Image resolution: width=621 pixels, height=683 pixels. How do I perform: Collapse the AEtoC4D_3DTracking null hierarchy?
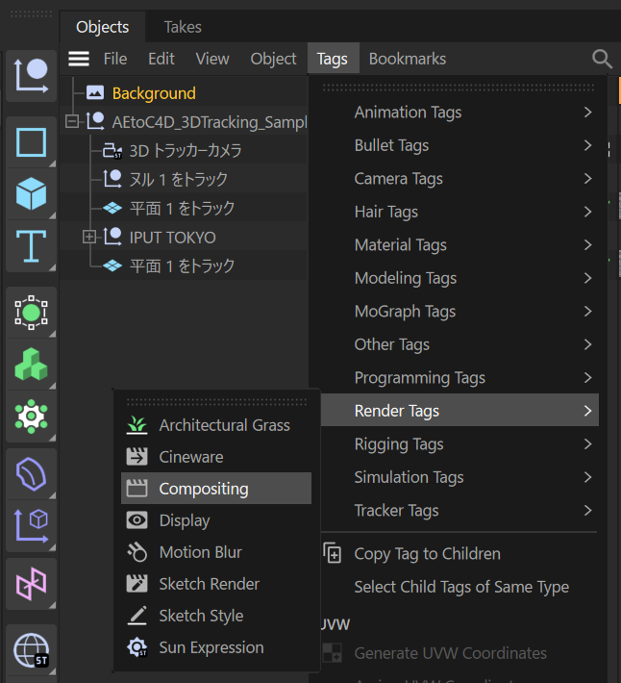(x=72, y=122)
